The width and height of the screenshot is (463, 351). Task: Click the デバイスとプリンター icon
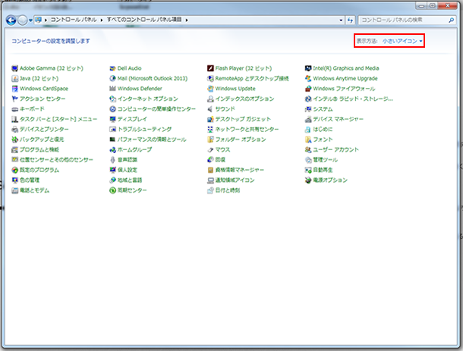[x=14, y=130]
